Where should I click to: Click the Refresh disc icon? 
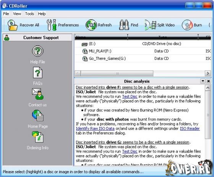91,25
